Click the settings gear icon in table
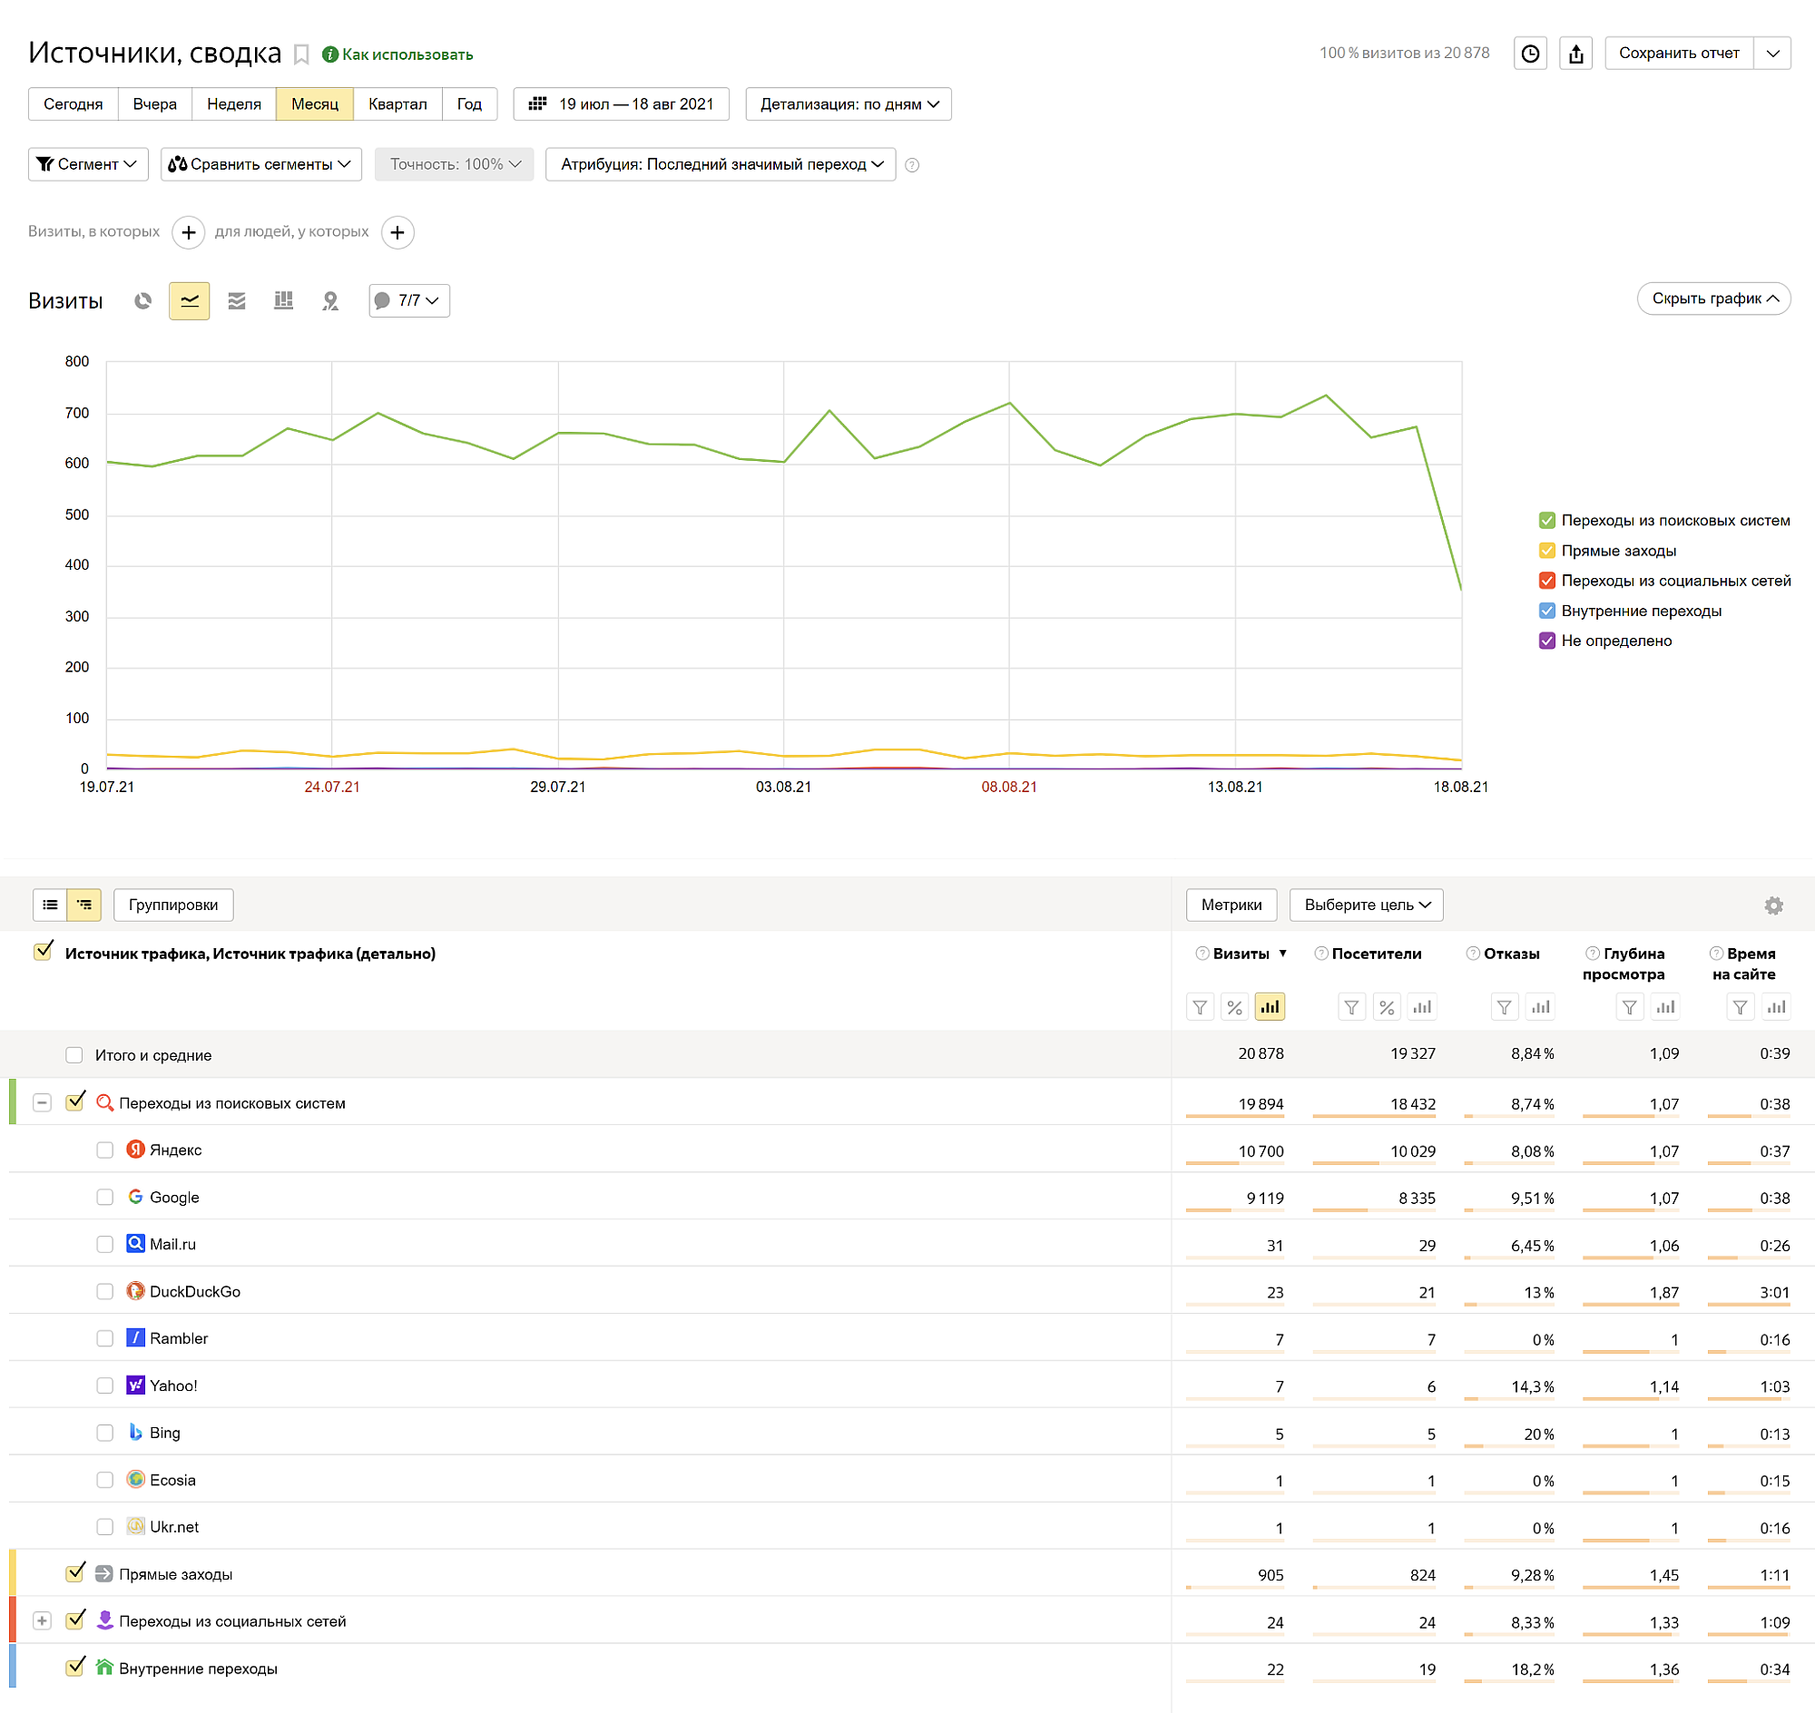Image resolution: width=1815 pixels, height=1713 pixels. click(1773, 902)
